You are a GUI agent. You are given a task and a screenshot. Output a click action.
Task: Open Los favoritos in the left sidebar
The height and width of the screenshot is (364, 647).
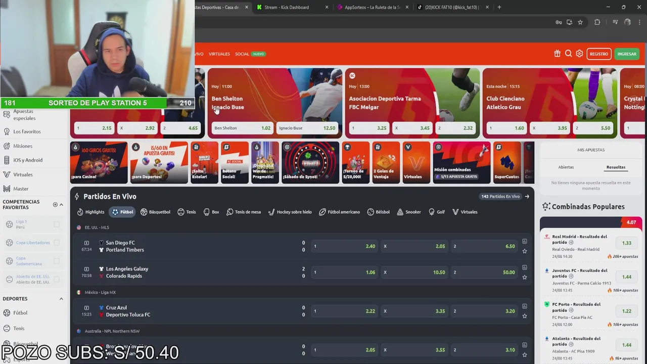tap(27, 131)
